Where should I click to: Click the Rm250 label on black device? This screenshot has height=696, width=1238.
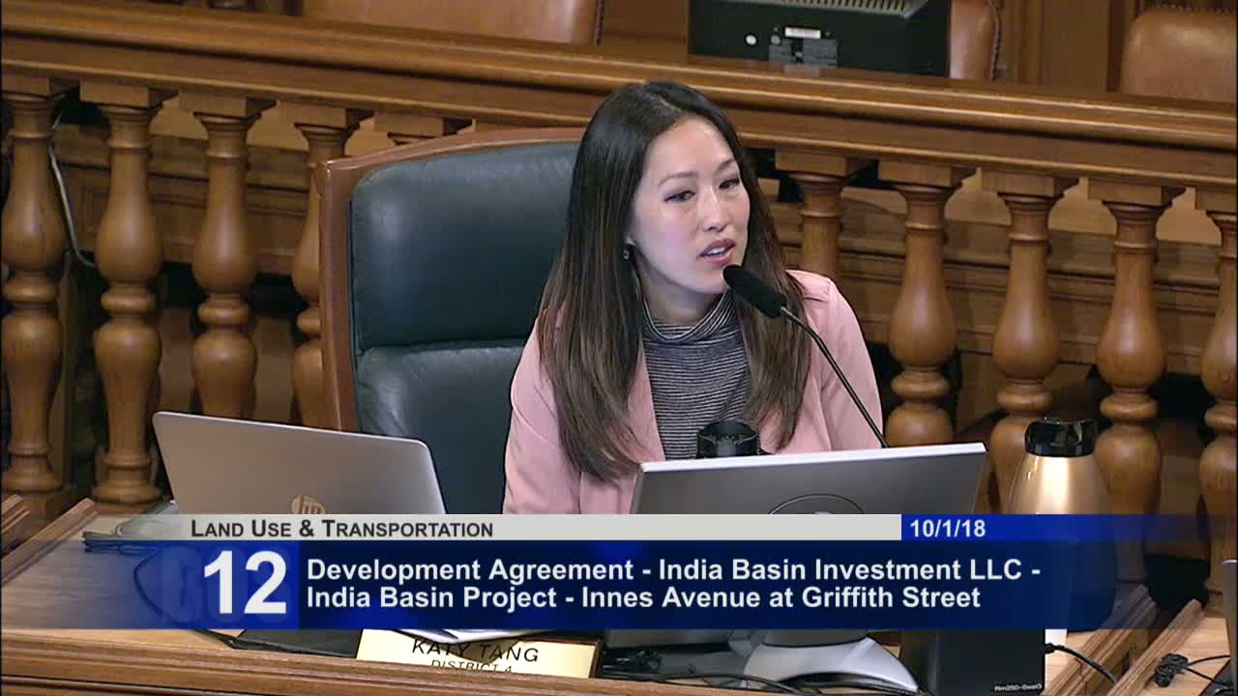(1015, 687)
